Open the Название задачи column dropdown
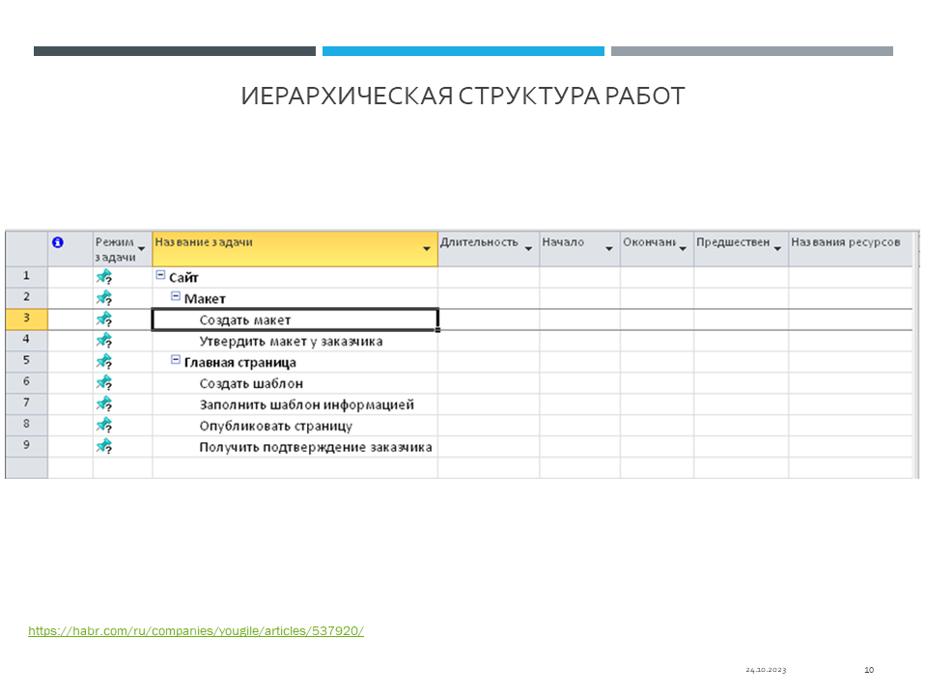 (426, 249)
